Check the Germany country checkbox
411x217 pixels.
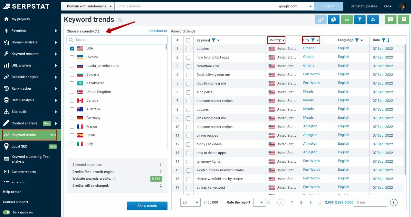point(72,118)
